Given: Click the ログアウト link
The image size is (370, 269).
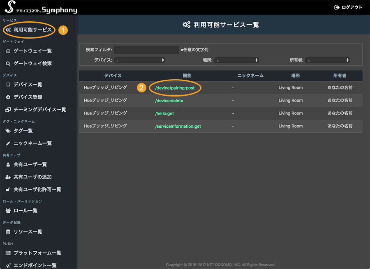Looking at the screenshot, I should click(x=351, y=7).
